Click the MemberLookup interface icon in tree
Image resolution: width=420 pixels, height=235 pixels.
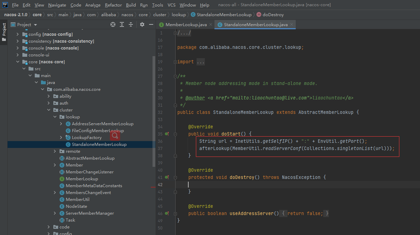(62, 179)
